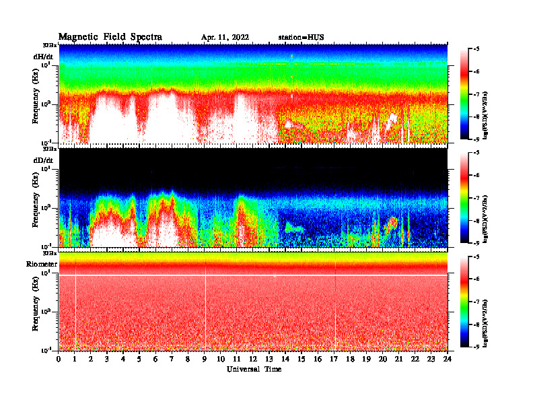Click the "-9" value on dH/dt color scale
This screenshot has height=412, width=533.
(476, 139)
